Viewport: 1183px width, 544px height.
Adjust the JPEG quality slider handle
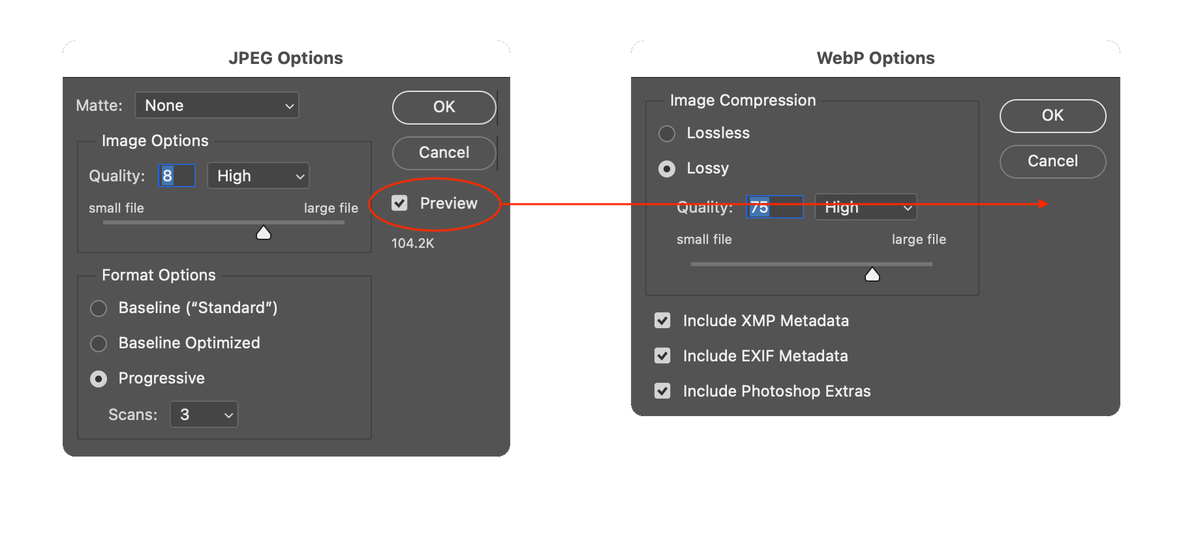(263, 232)
